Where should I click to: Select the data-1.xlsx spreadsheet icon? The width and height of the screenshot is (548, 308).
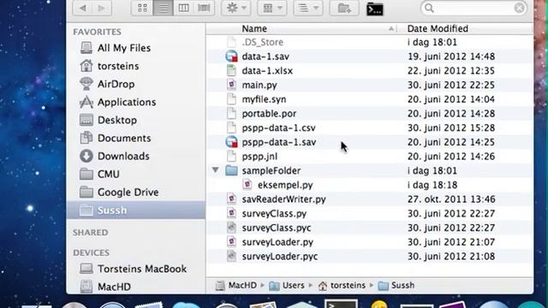(231, 70)
